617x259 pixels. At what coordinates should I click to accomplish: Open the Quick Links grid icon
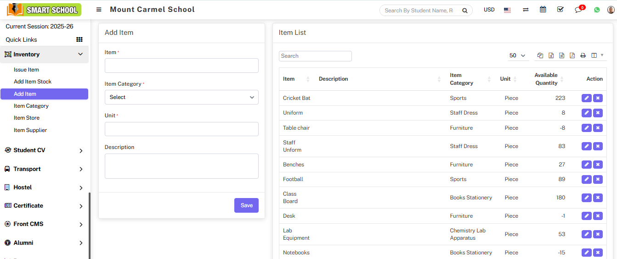pos(79,39)
